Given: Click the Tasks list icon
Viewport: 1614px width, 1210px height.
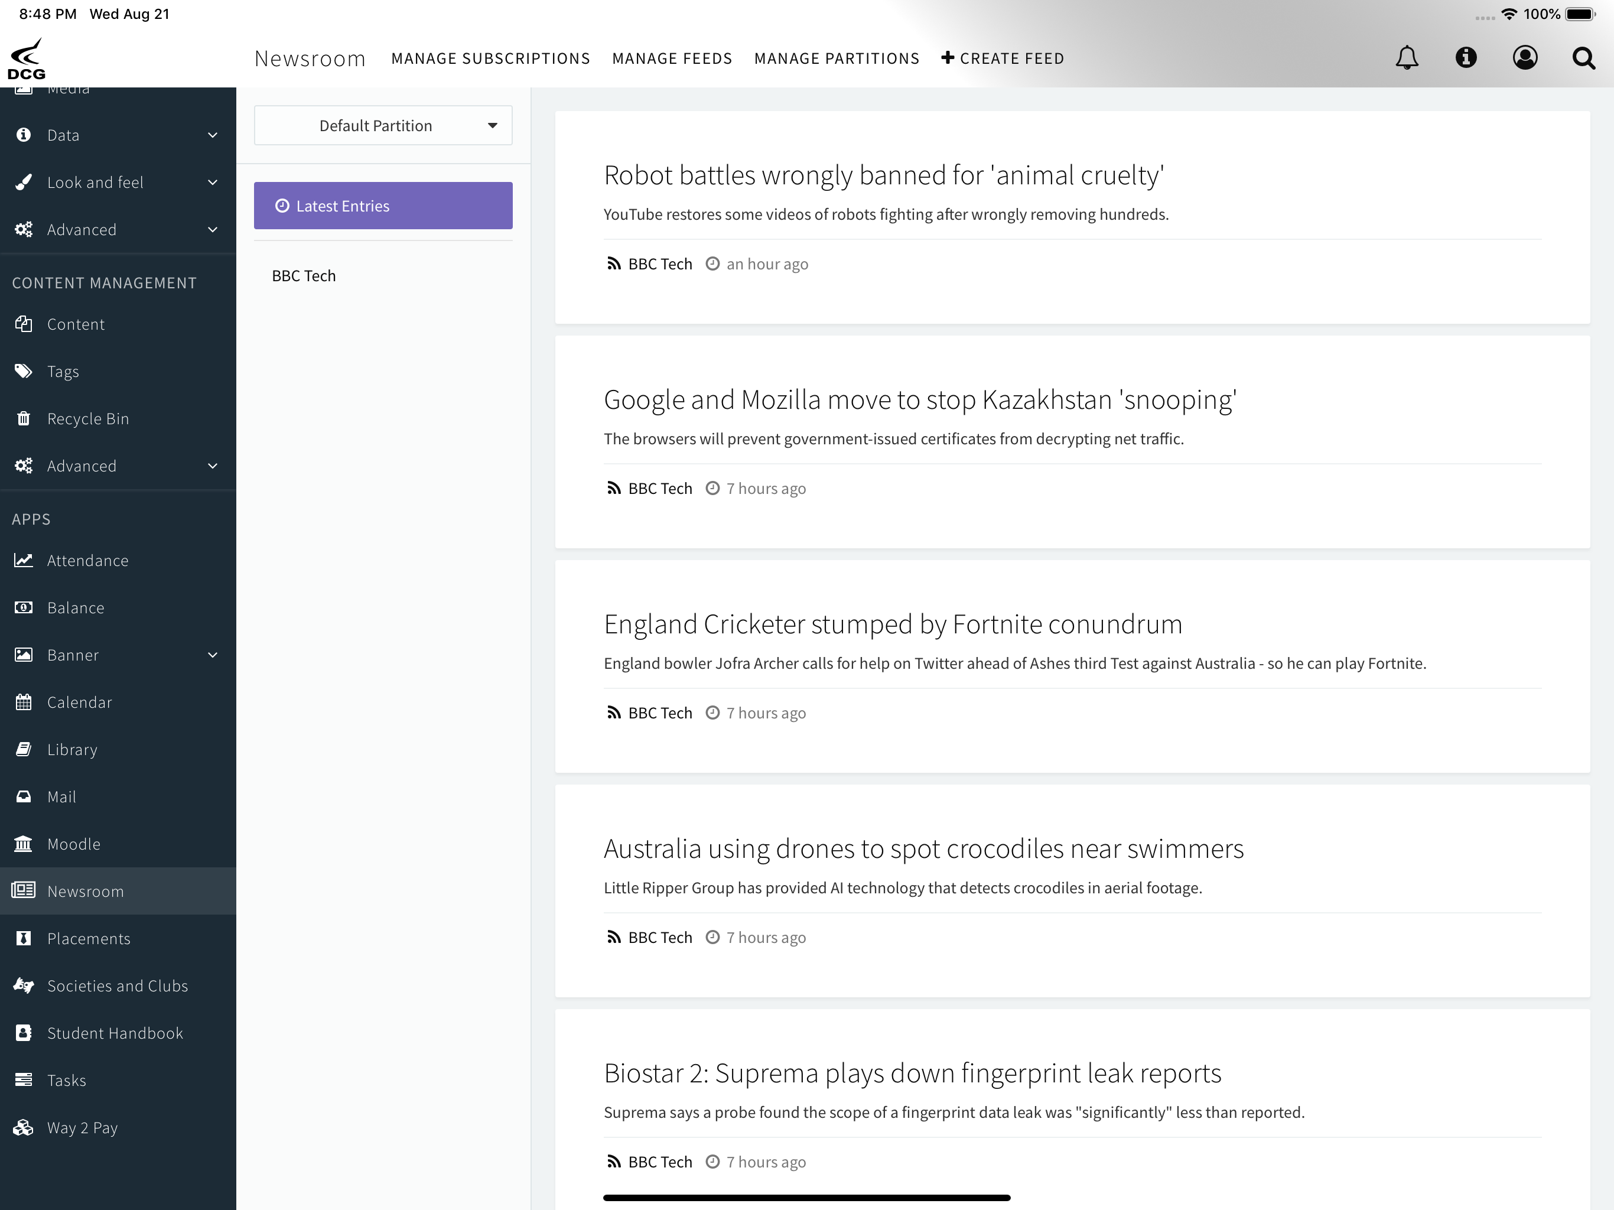Looking at the screenshot, I should [24, 1080].
